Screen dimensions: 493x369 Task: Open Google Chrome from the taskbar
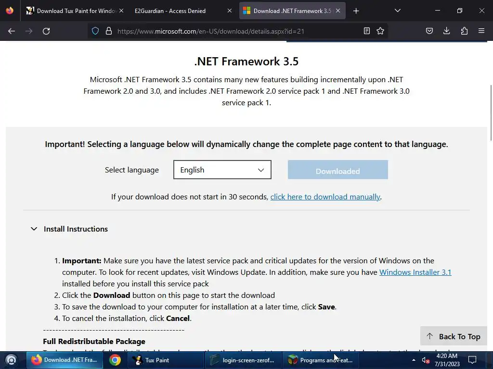[x=115, y=360]
